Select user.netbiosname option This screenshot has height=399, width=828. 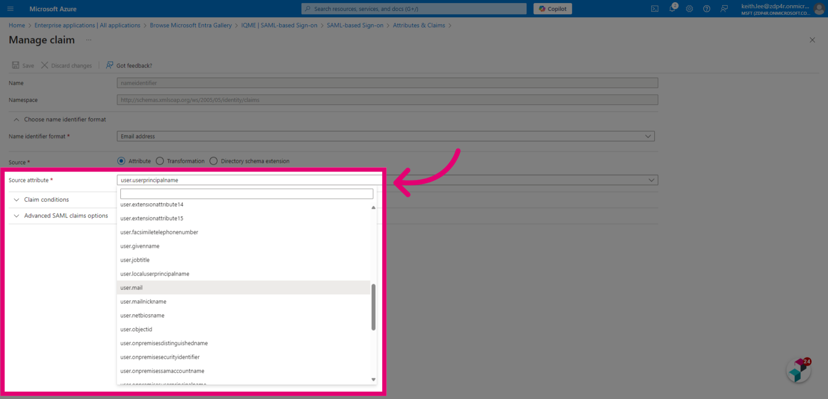(244, 315)
